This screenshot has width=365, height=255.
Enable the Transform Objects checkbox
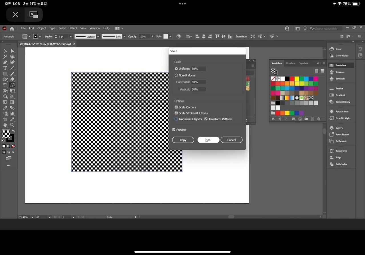tap(176, 119)
